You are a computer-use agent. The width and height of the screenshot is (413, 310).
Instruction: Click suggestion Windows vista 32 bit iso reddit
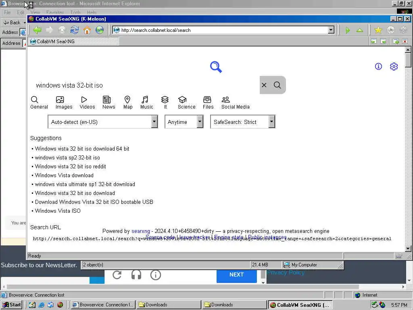click(x=70, y=167)
